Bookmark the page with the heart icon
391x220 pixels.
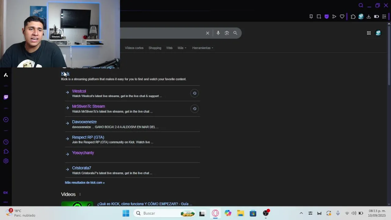[342, 16]
